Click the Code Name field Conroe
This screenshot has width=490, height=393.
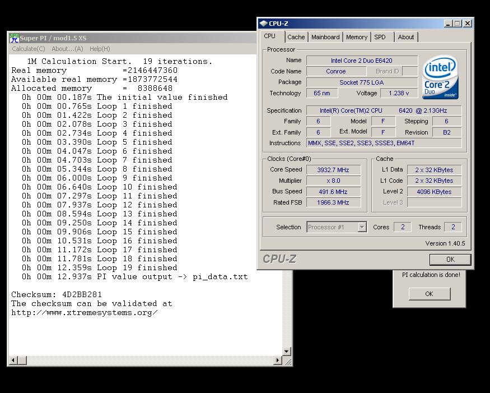336,71
